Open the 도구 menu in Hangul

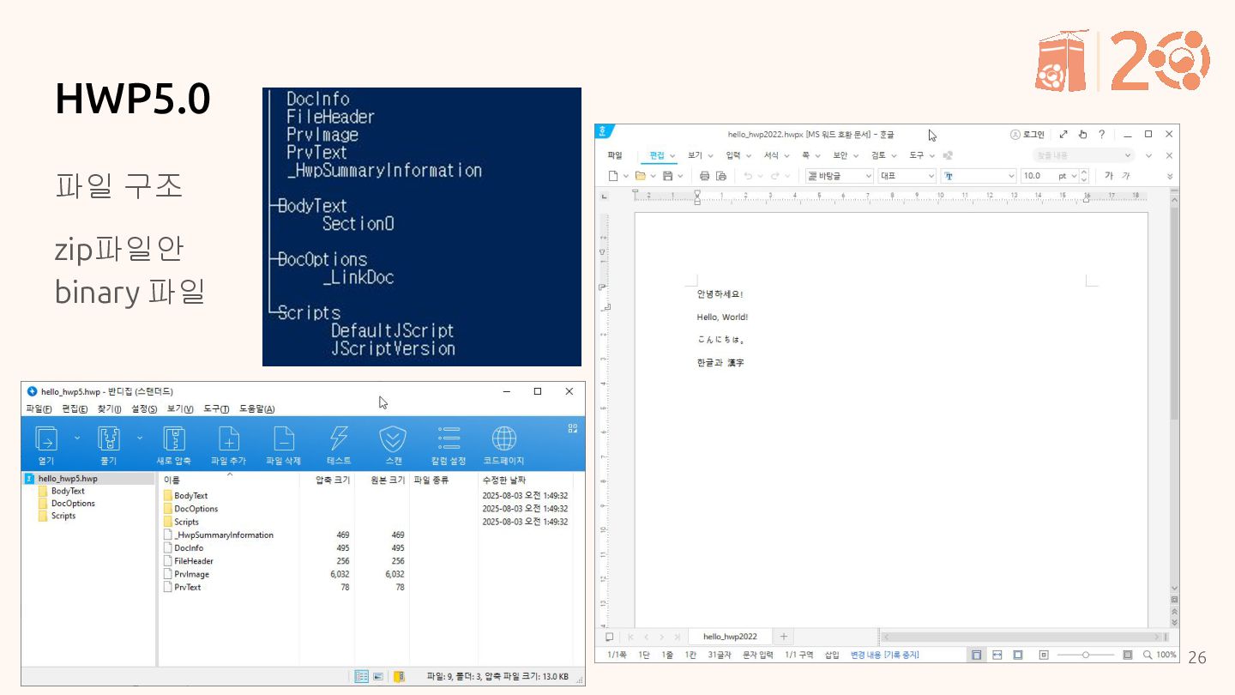pos(917,155)
